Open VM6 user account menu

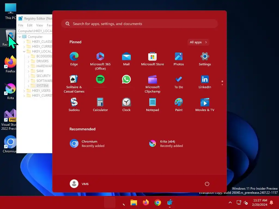click(79, 184)
